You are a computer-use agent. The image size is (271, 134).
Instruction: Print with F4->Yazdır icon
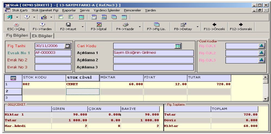[125, 25]
